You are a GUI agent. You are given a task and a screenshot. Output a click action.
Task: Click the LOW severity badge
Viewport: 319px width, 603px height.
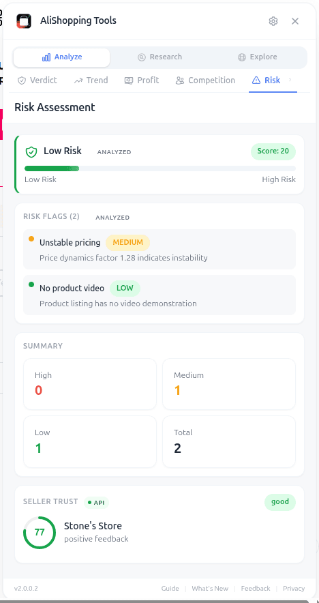[125, 289]
